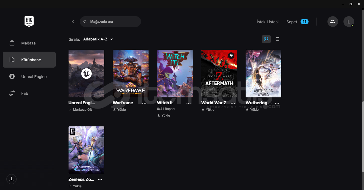The width and height of the screenshot is (364, 190).
Task: Click Merkeze Git under Unreal Engine
Action: (x=80, y=109)
